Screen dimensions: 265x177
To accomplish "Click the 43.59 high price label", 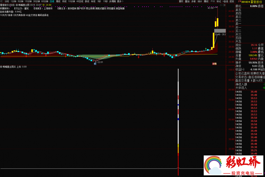I will 210,8.
